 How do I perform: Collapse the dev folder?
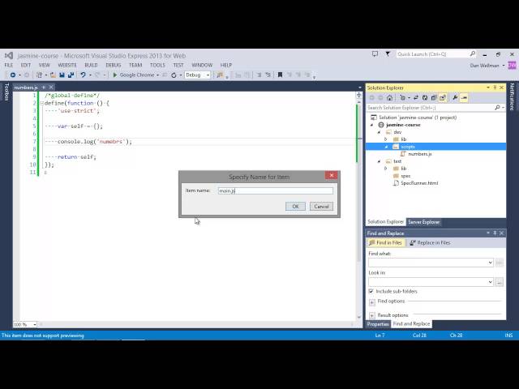point(380,132)
